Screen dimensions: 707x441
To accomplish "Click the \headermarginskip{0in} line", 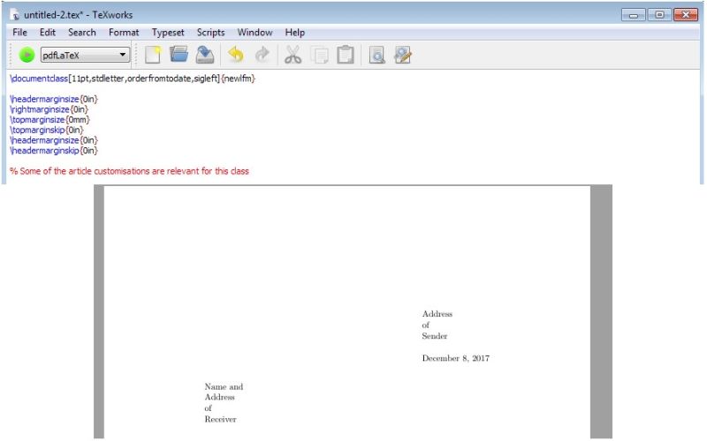I will (x=54, y=151).
